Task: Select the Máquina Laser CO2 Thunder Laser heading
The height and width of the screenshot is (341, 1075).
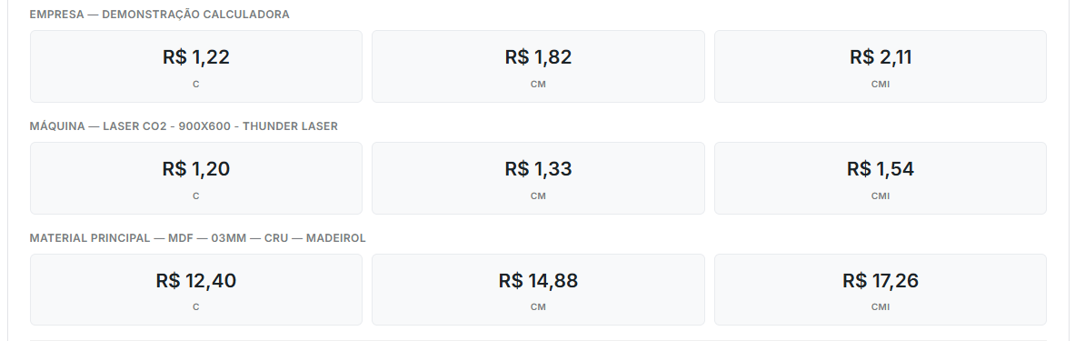Action: pos(184,126)
